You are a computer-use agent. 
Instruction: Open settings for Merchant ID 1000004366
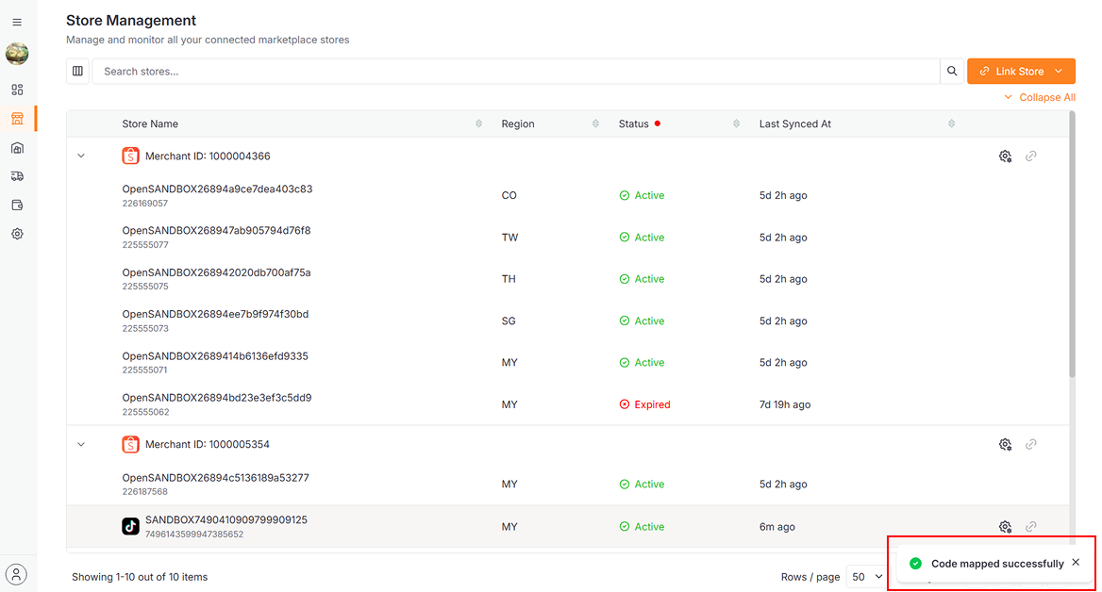point(1005,156)
